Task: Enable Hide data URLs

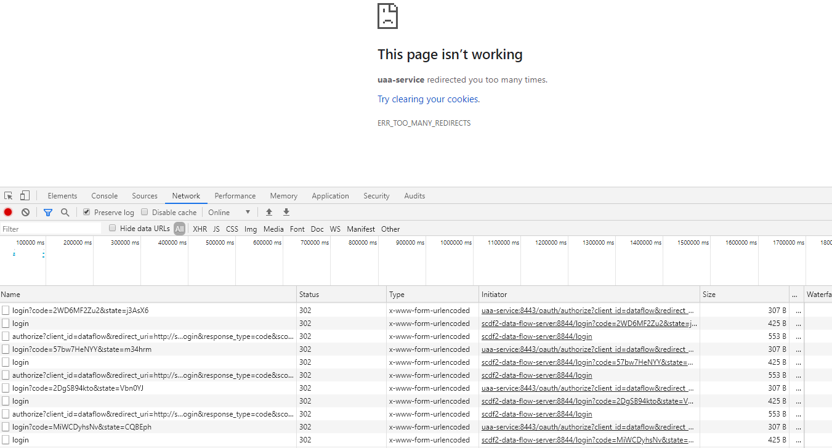Action: [x=112, y=228]
